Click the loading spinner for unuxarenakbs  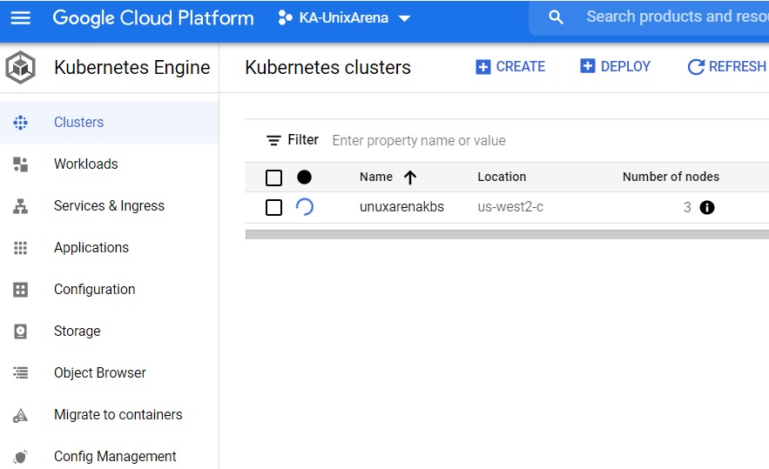305,207
